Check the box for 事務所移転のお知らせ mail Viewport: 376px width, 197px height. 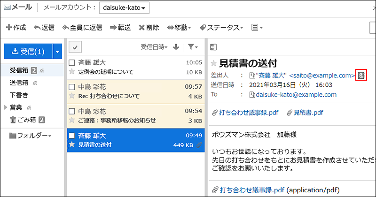[x=72, y=111]
